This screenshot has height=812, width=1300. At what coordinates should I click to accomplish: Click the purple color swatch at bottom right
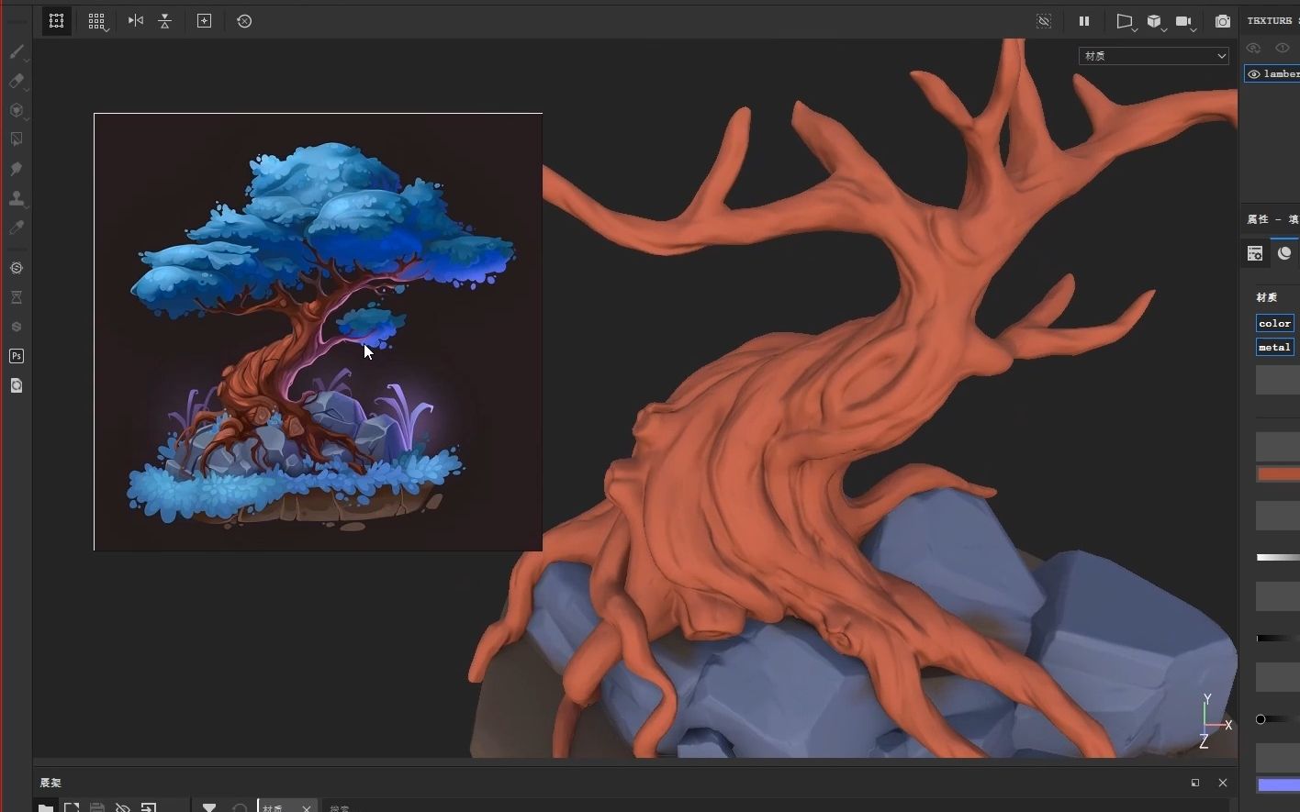click(1278, 785)
